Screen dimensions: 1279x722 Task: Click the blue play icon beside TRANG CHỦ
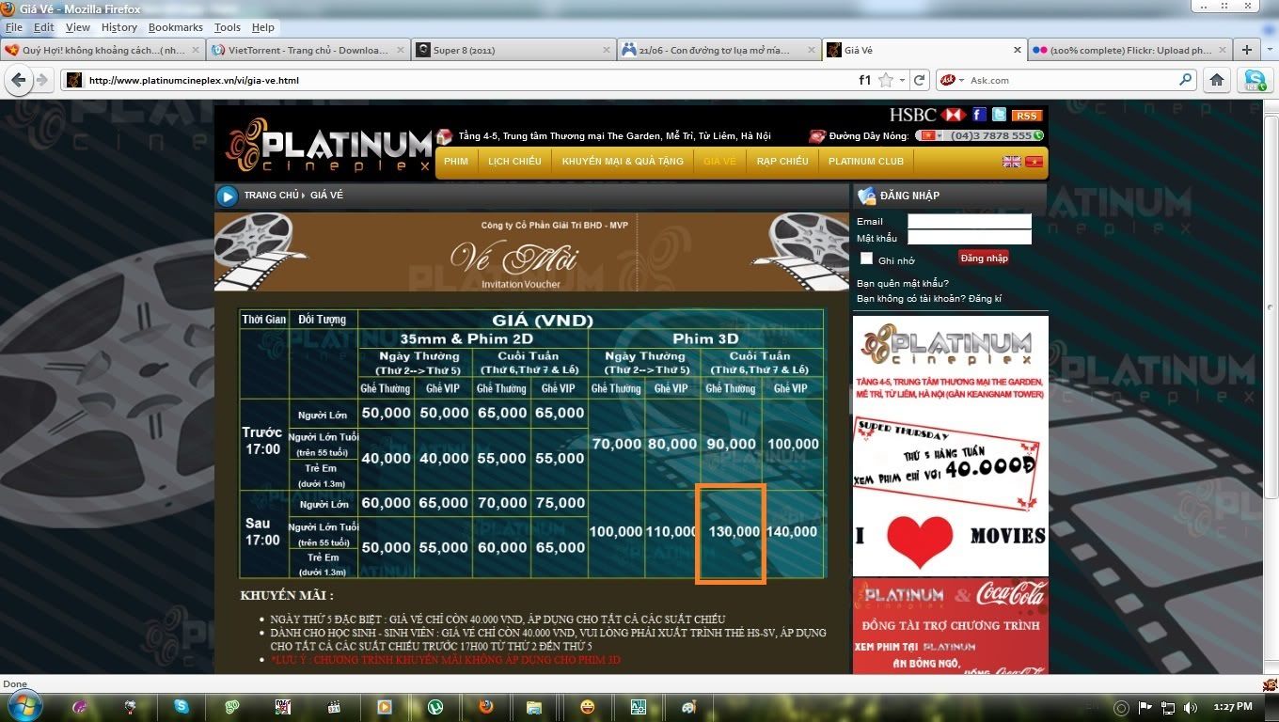(x=227, y=196)
